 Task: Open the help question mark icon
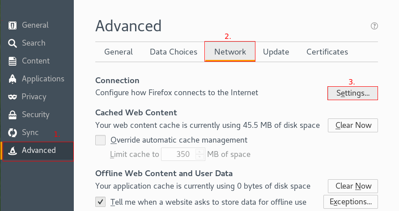(x=374, y=26)
